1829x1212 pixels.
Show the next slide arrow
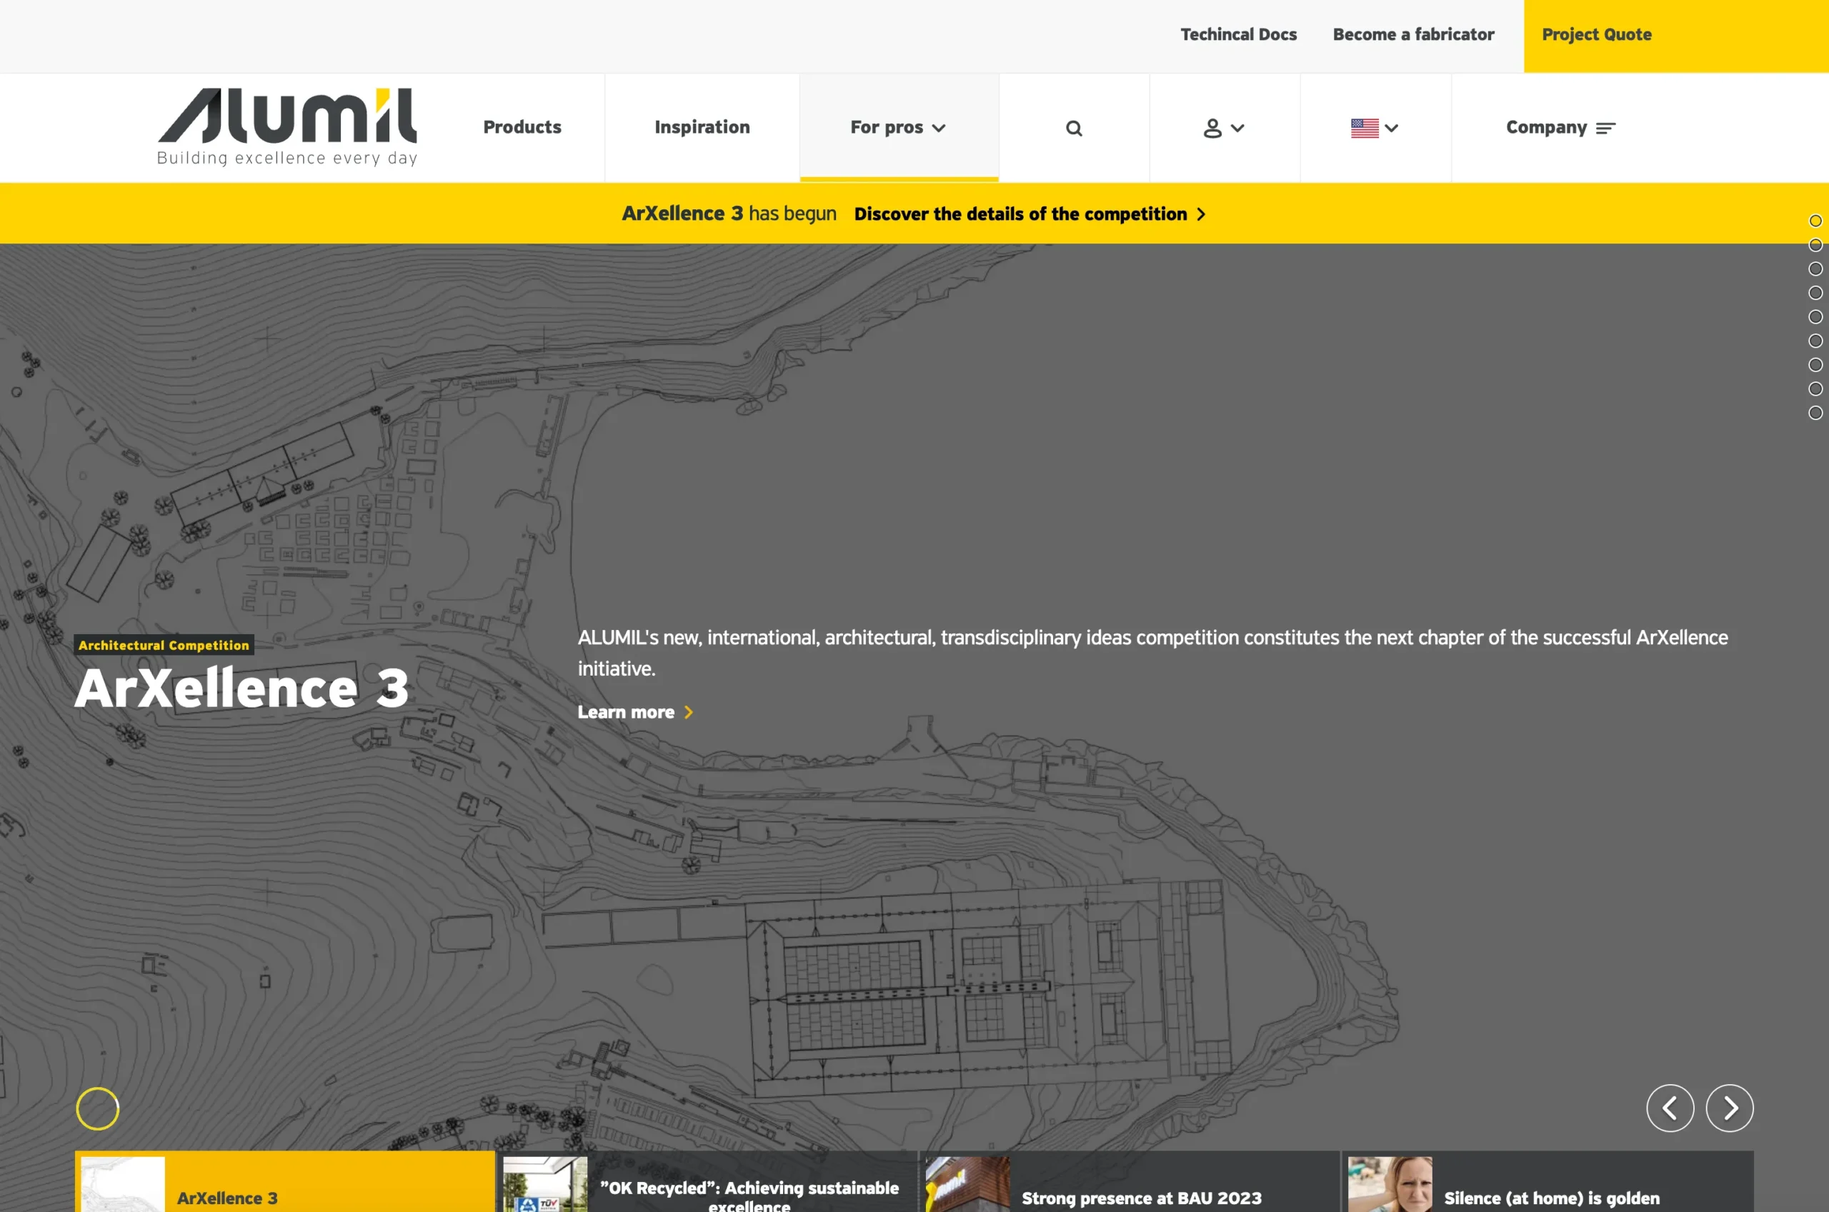pos(1729,1108)
